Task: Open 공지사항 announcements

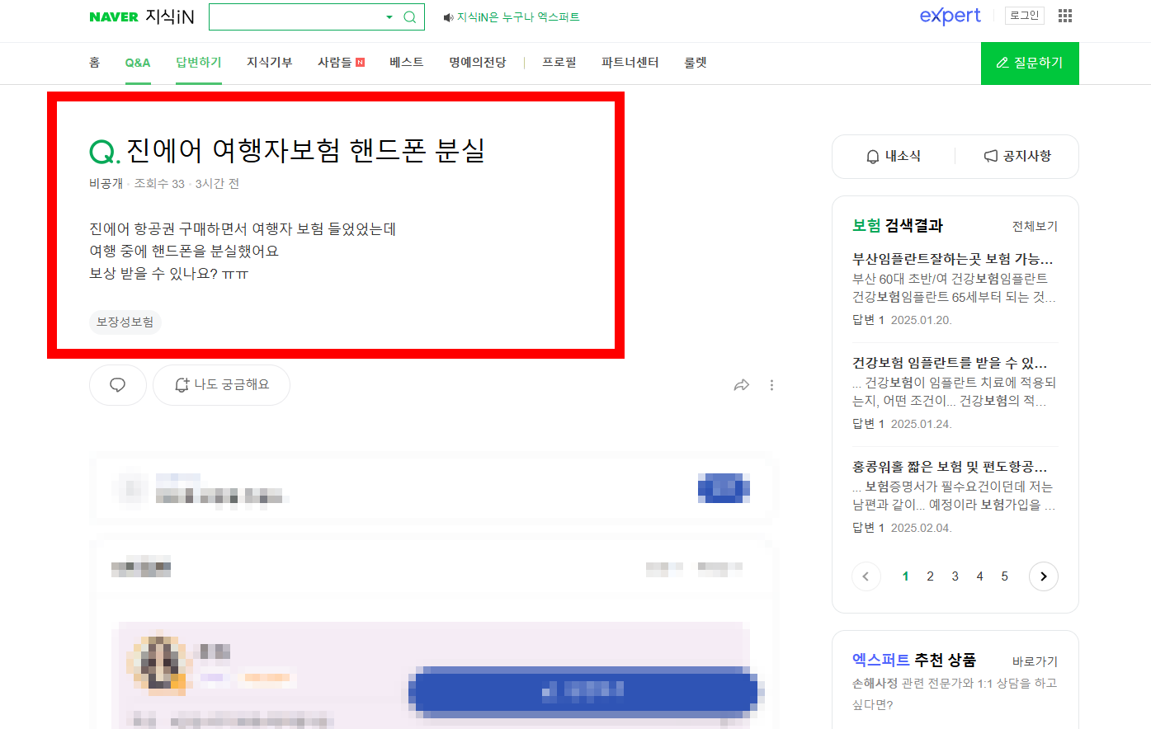Action: click(x=1017, y=156)
